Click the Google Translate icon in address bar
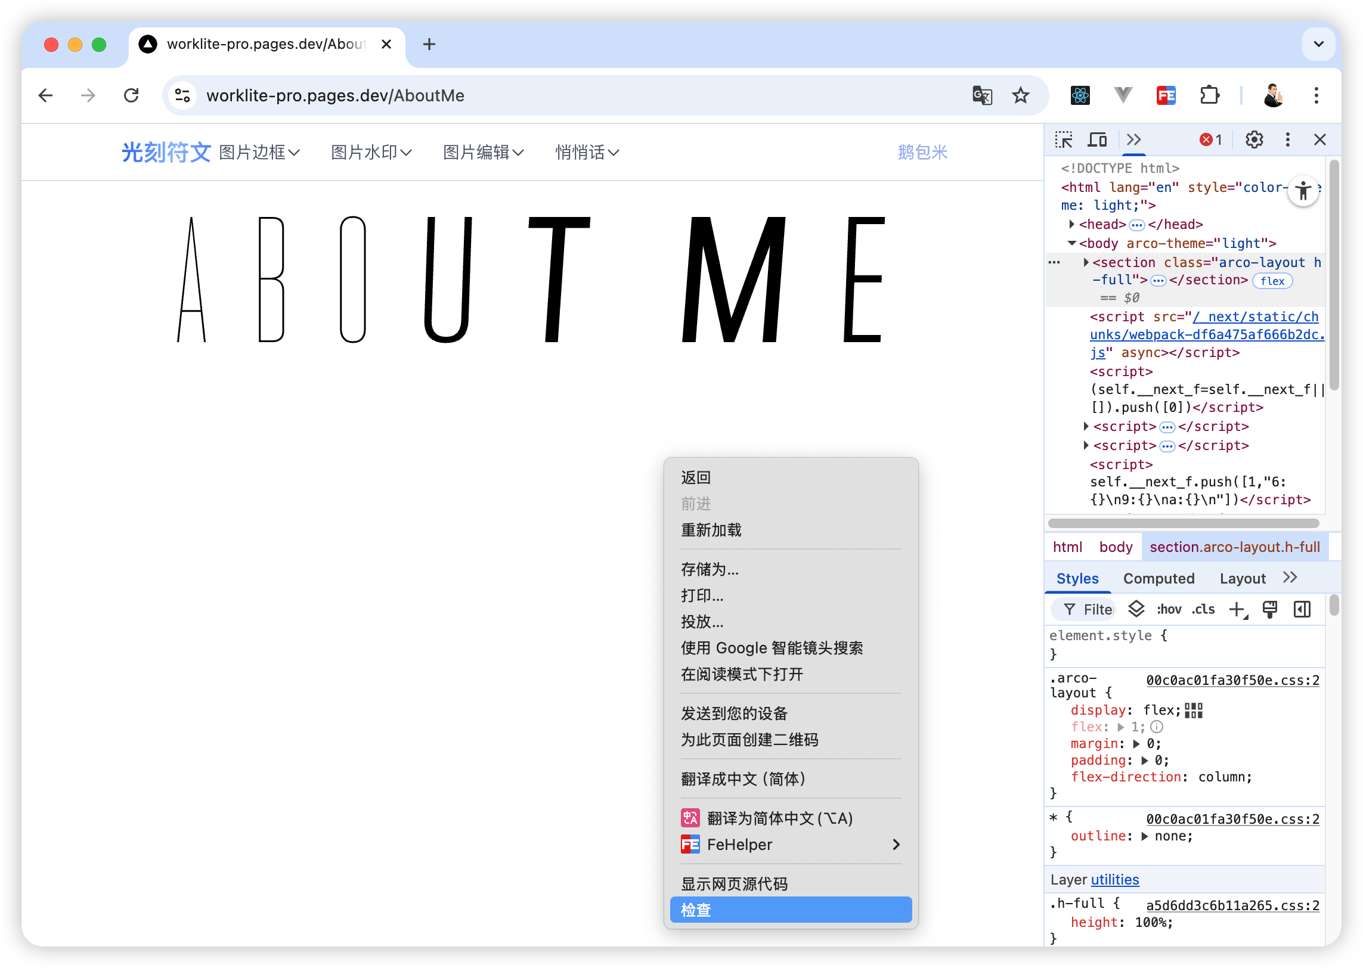 [x=982, y=95]
